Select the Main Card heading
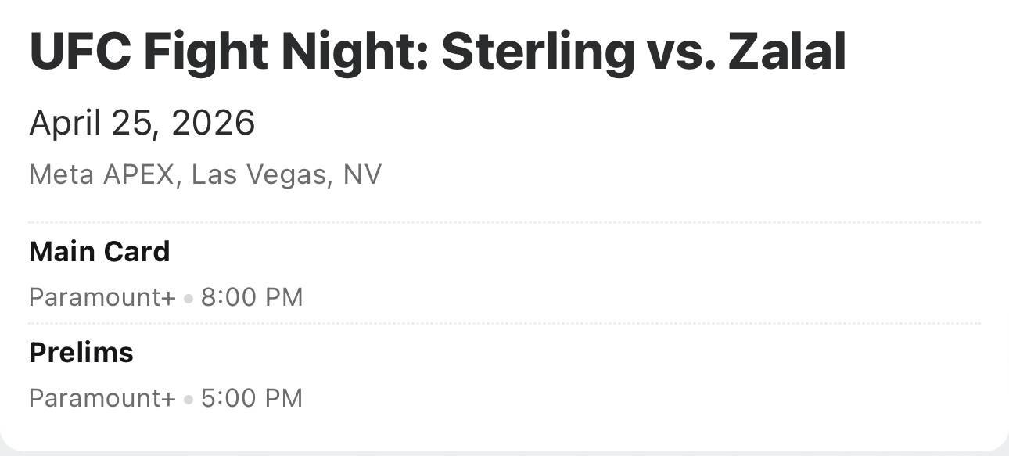 (x=99, y=252)
